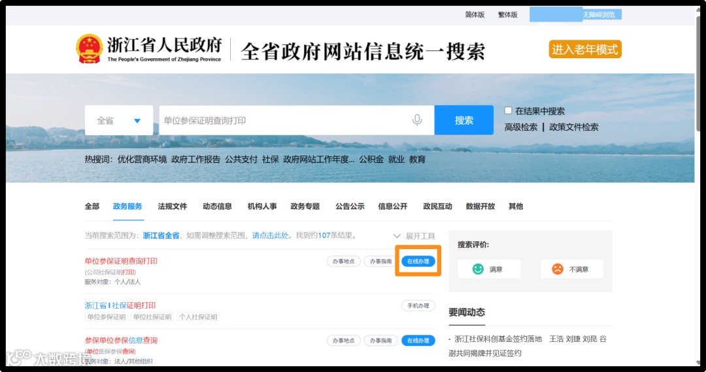Click 办事指南 for 单位参保证明查询打印
The width and height of the screenshot is (706, 372).
381,262
